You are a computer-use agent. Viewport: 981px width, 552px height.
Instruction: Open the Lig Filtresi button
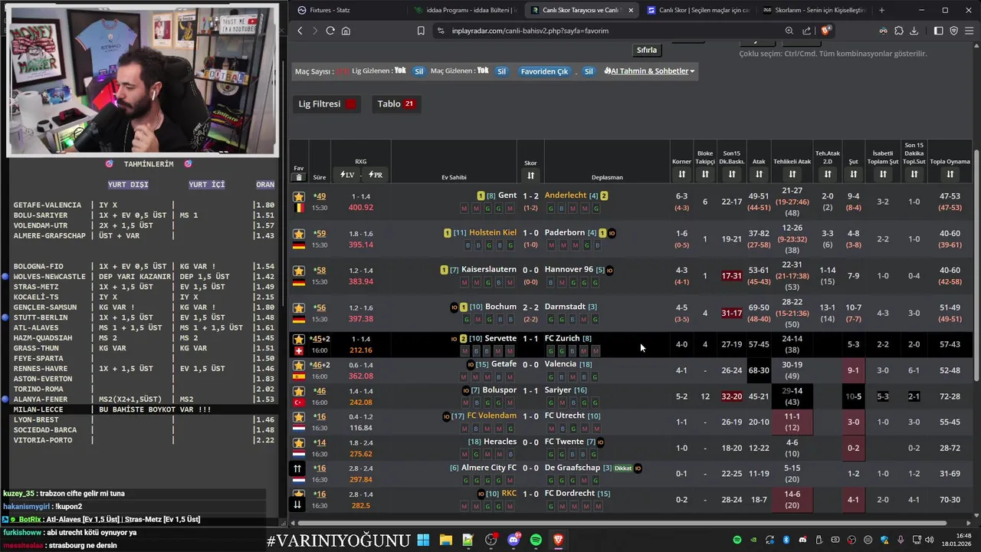point(327,103)
